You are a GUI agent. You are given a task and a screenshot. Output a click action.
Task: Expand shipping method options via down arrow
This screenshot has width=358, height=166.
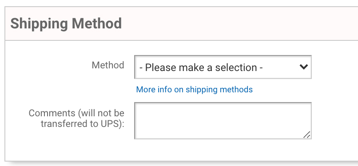click(x=304, y=67)
